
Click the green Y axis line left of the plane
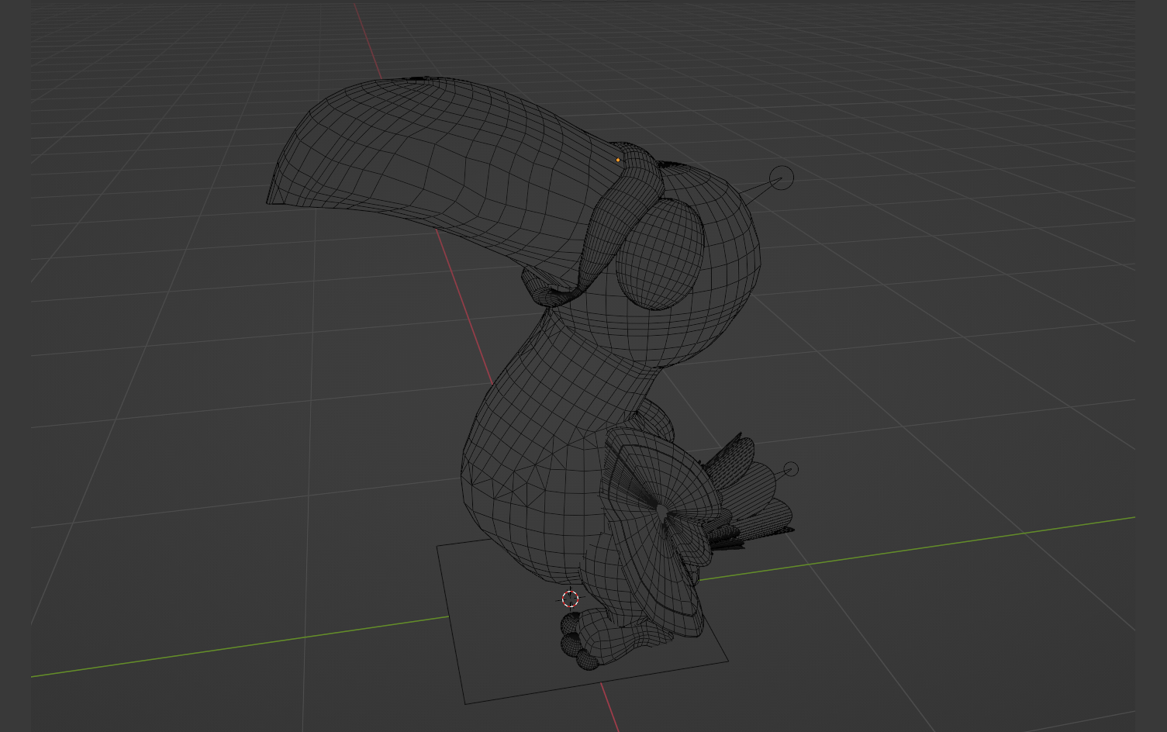tap(243, 646)
